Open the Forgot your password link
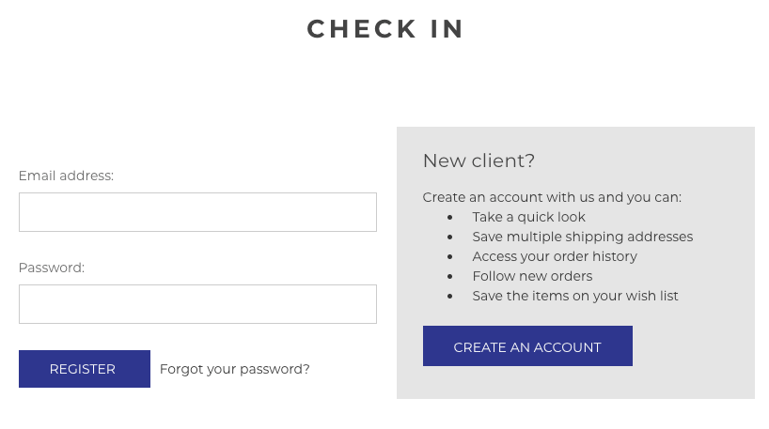 tap(234, 369)
